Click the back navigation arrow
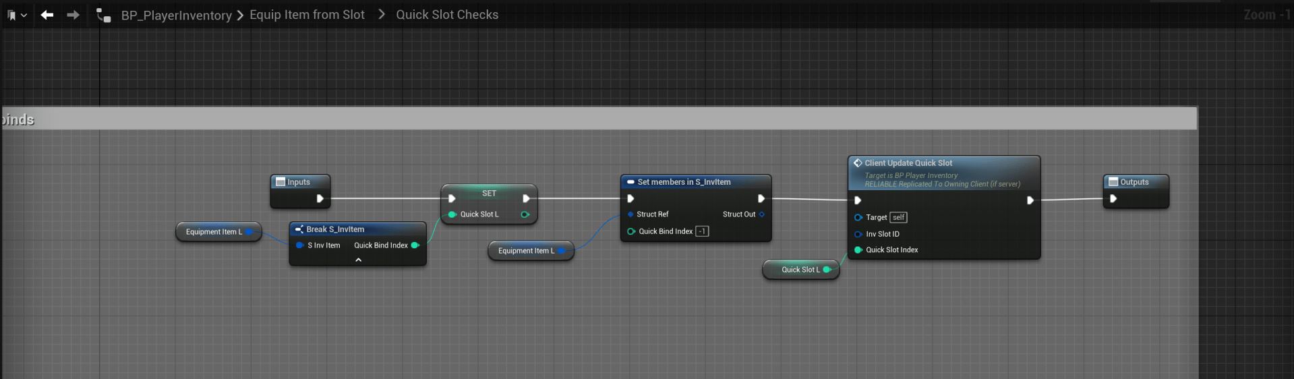1294x379 pixels. point(47,15)
